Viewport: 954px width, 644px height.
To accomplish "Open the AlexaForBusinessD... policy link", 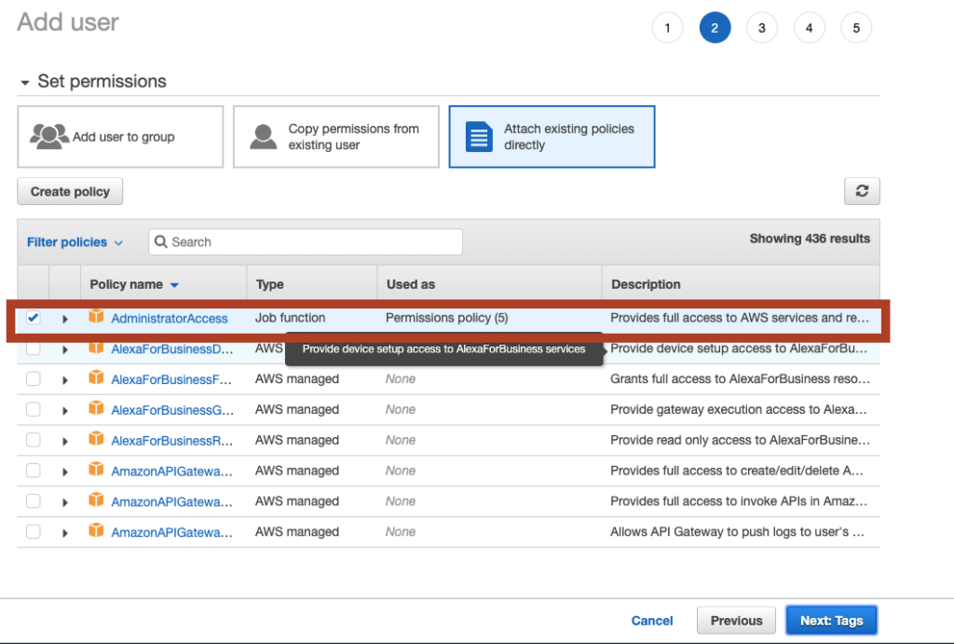I will click(x=172, y=349).
